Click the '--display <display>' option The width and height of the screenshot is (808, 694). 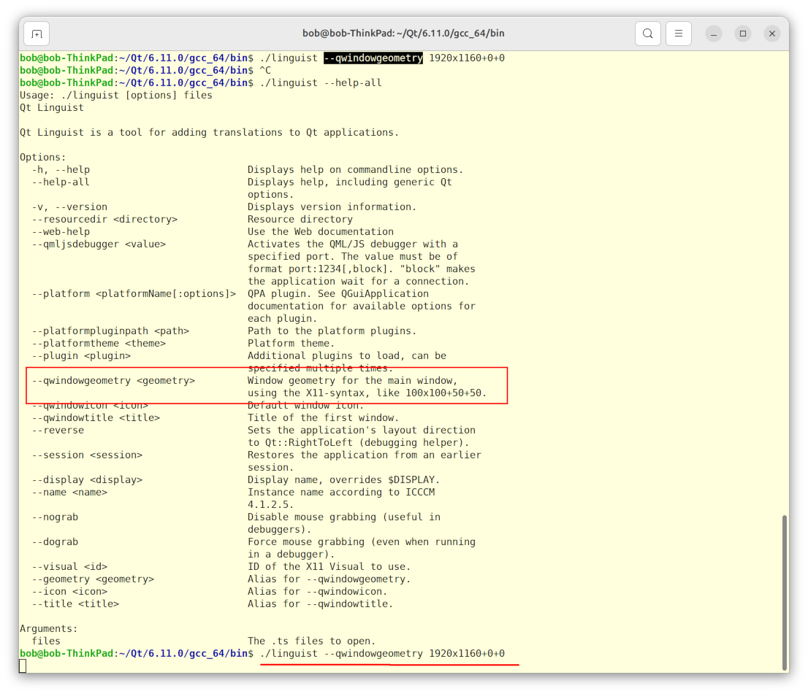click(x=87, y=480)
